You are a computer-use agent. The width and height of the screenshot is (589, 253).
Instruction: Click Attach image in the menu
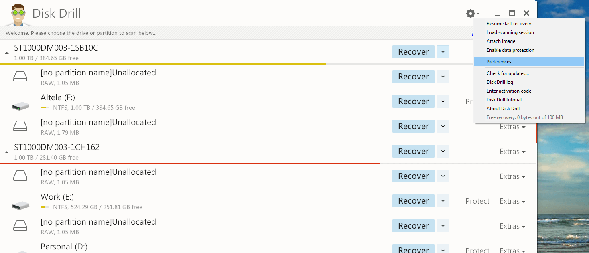(x=501, y=41)
